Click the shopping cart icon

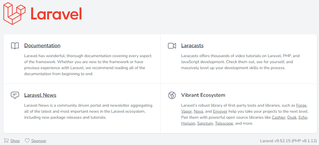click(x=6, y=141)
